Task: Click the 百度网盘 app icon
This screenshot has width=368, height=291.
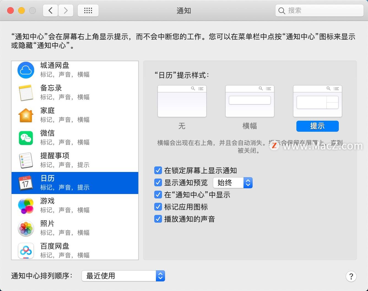Action: pos(26,251)
